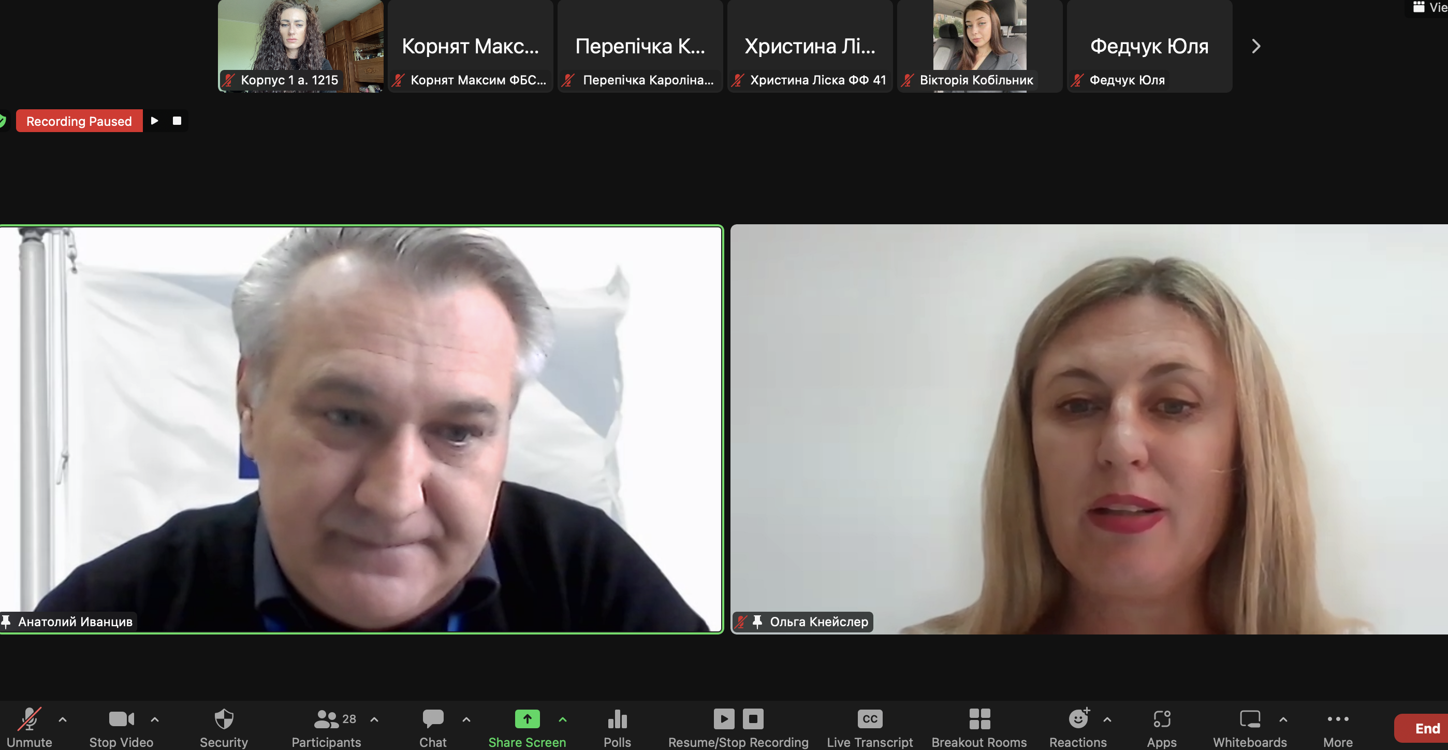This screenshot has width=1448, height=750.
Task: Click the Ольга Кнейслер name label
Action: (x=819, y=622)
